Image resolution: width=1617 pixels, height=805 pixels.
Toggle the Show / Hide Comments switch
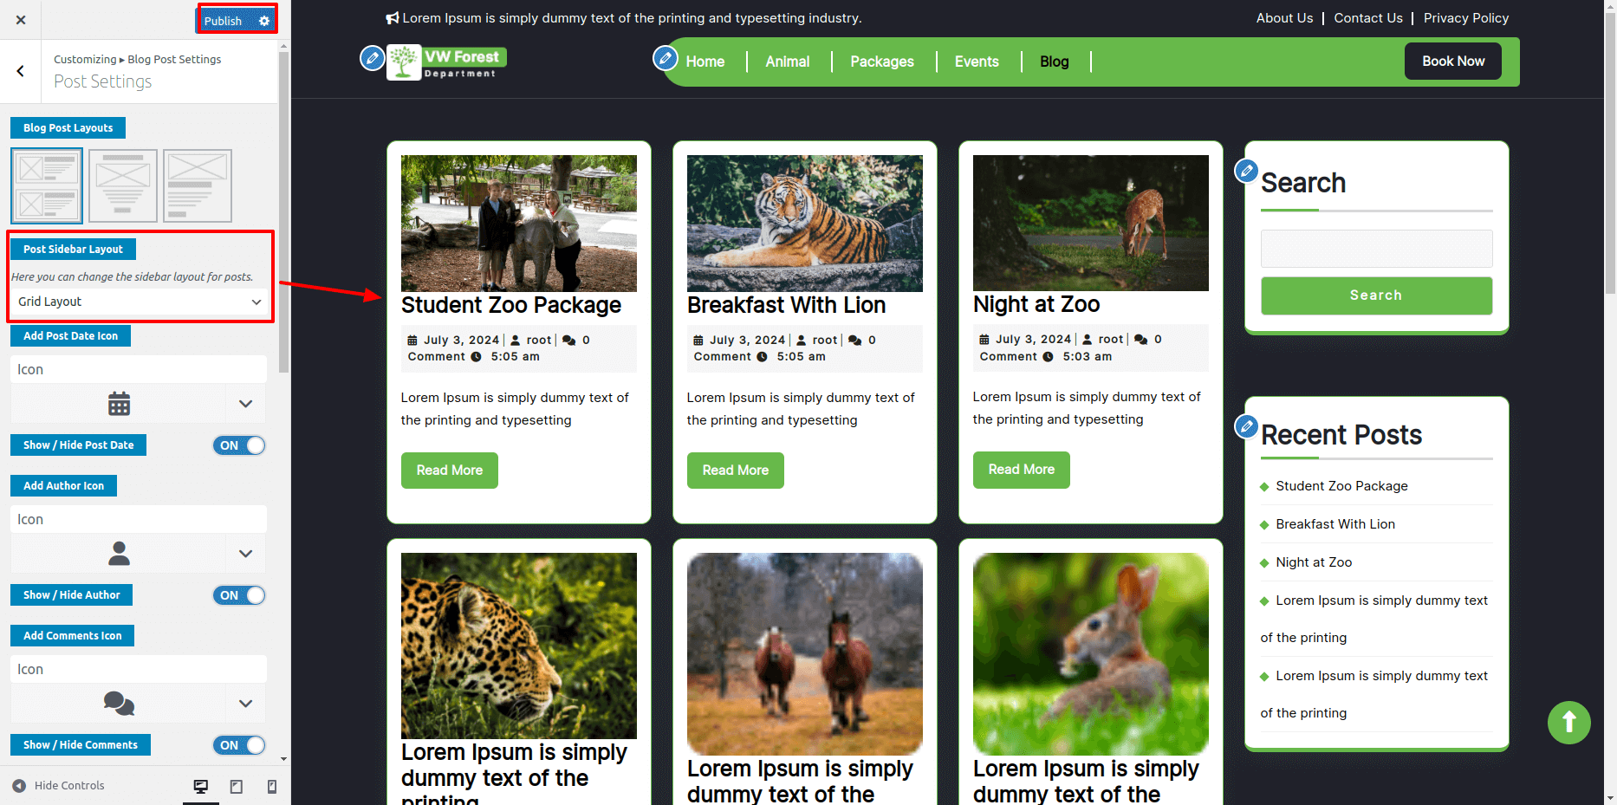click(239, 745)
